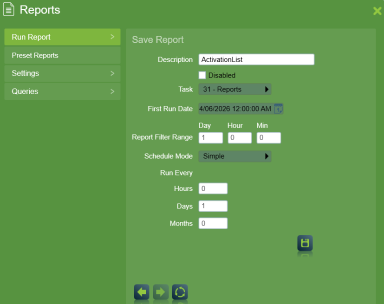The height and width of the screenshot is (304, 384).
Task: Open the Task dropdown showing 31 - Reports
Action: pyautogui.click(x=234, y=89)
